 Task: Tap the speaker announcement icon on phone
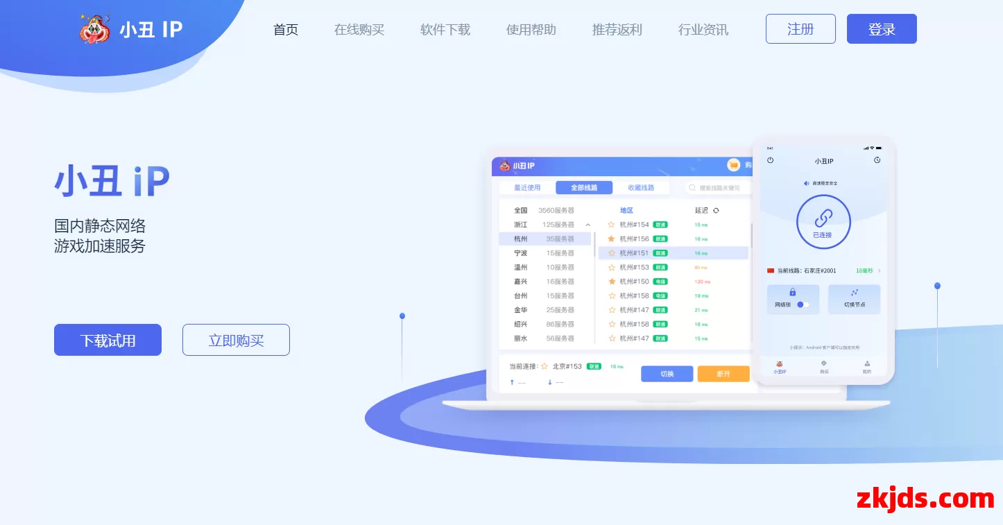pos(806,183)
